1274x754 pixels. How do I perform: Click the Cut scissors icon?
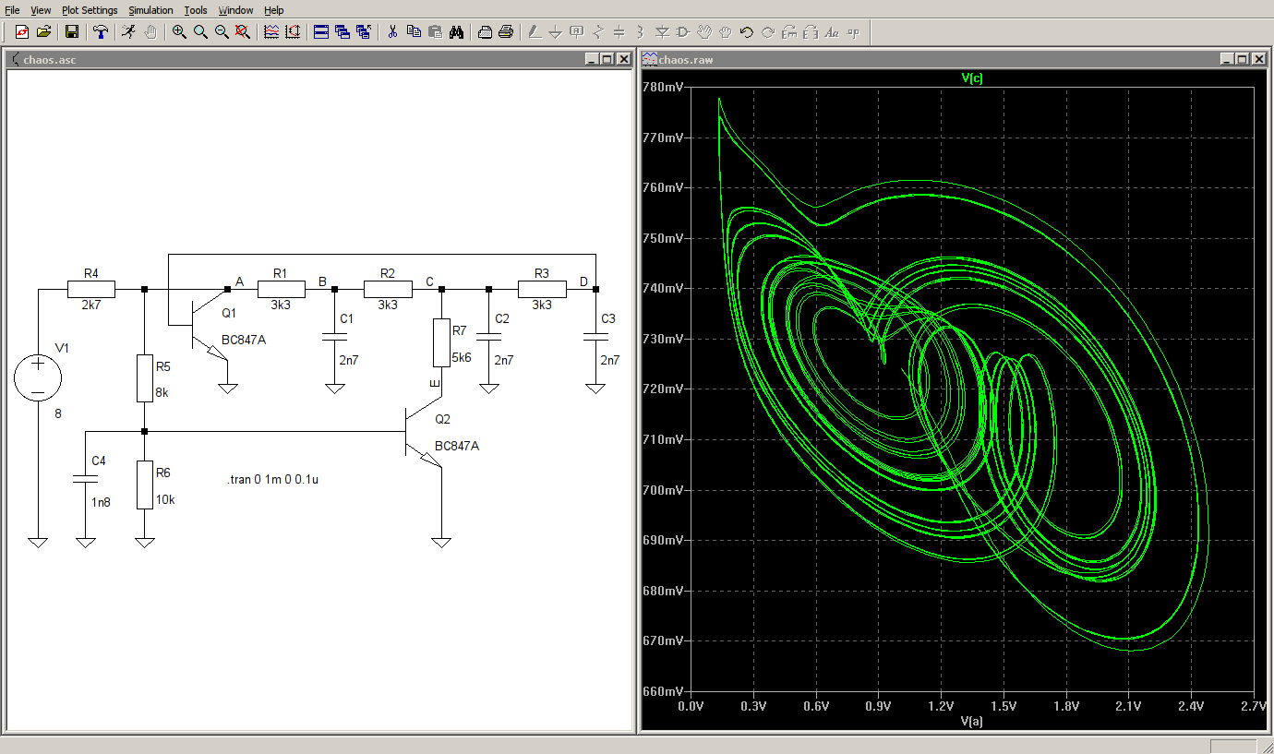392,31
